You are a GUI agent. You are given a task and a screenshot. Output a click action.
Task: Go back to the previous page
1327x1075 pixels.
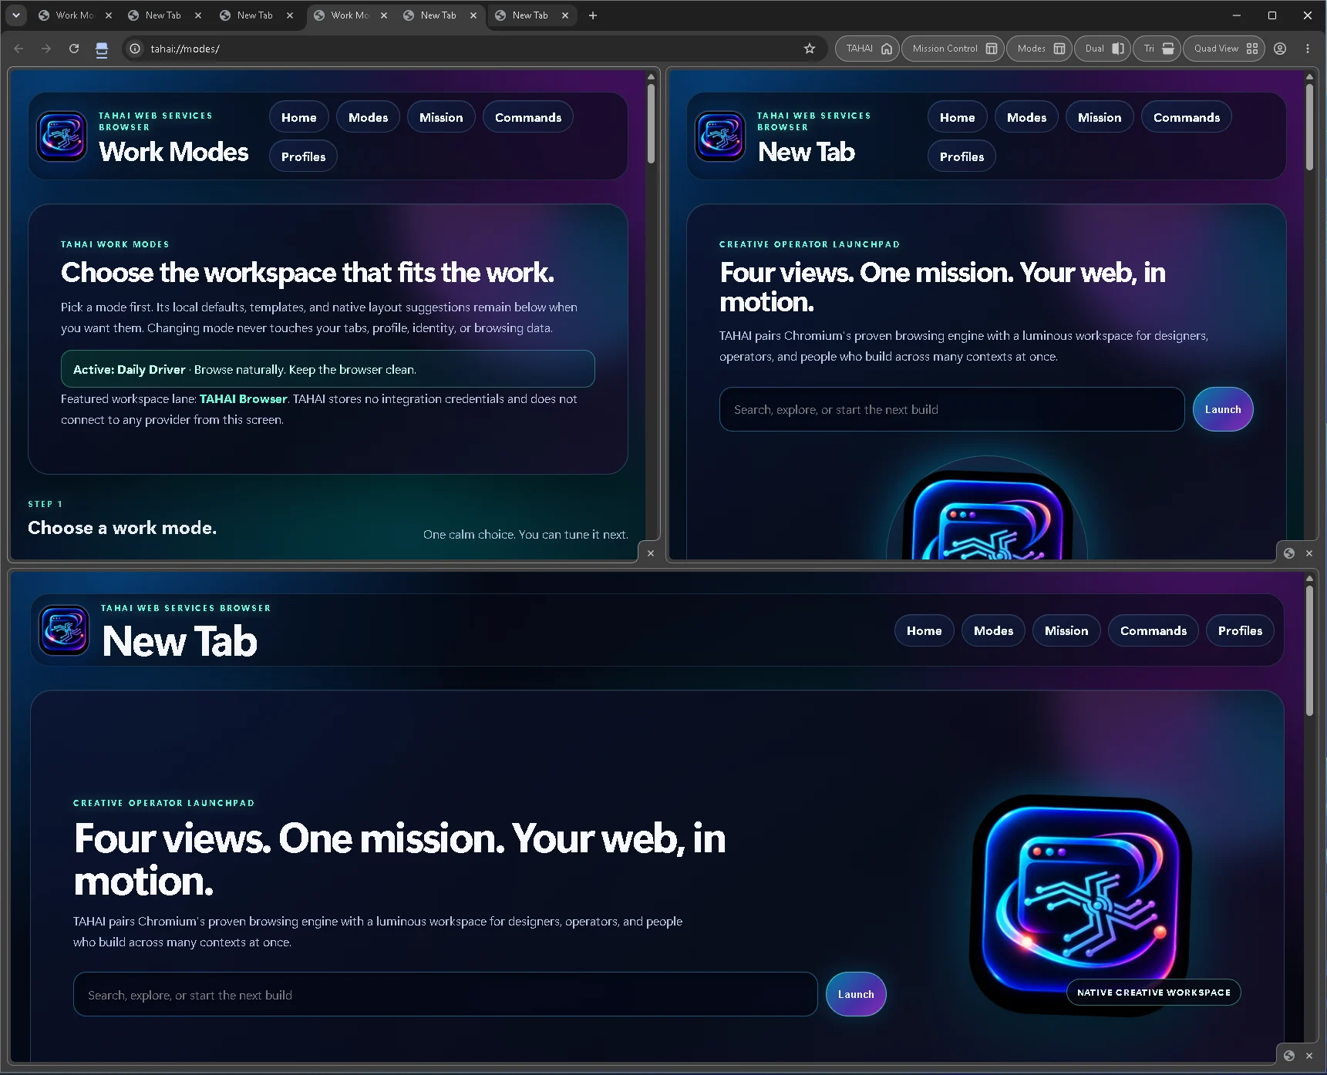point(19,49)
